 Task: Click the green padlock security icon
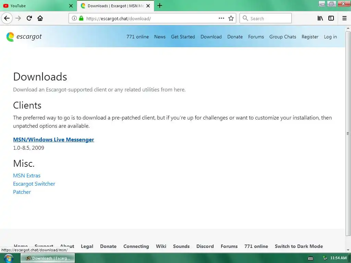coord(81,18)
